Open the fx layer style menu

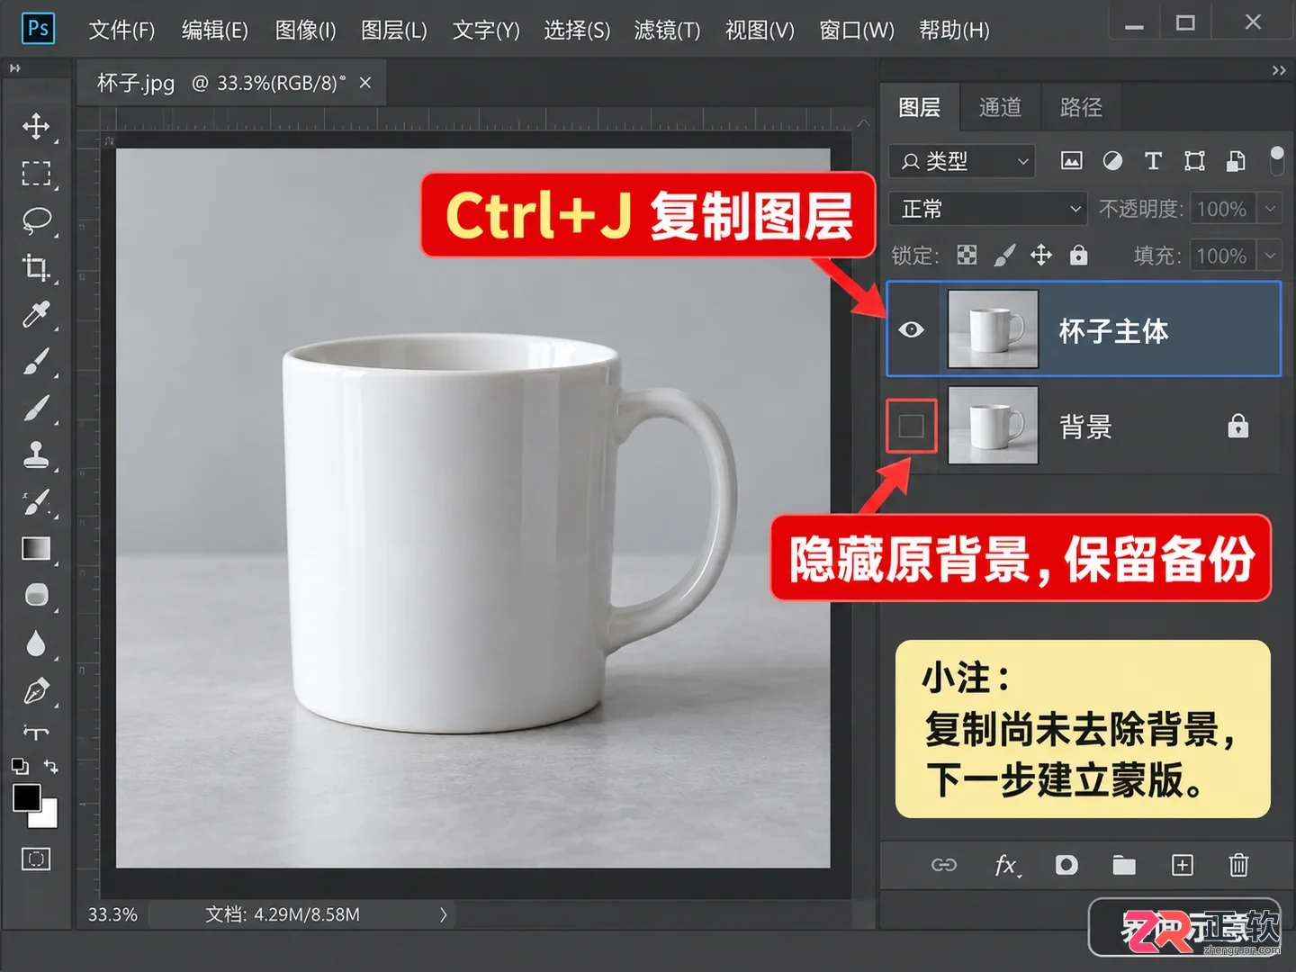[1007, 866]
